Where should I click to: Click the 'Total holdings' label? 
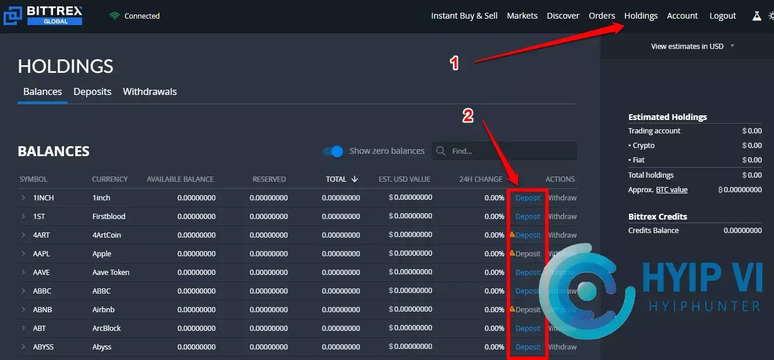click(651, 175)
